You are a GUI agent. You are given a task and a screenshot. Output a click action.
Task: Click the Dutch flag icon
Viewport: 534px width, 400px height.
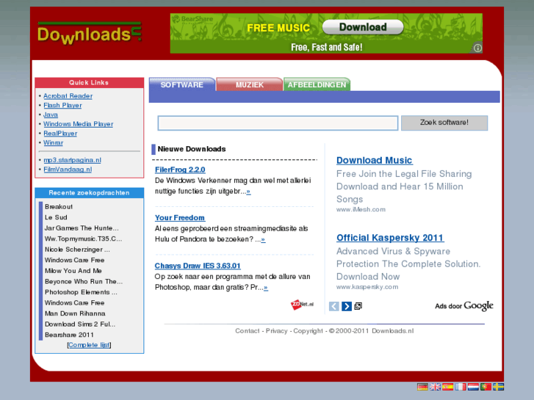(473, 387)
